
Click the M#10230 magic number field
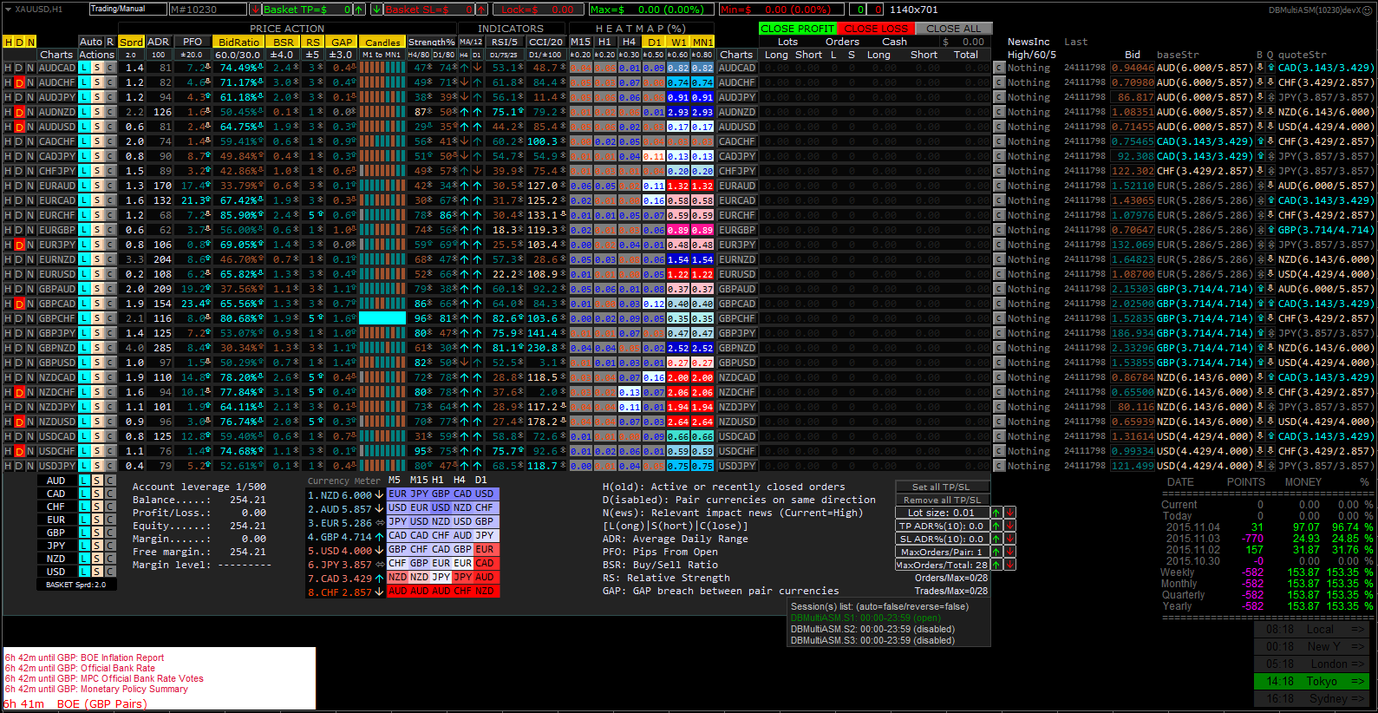[x=208, y=10]
